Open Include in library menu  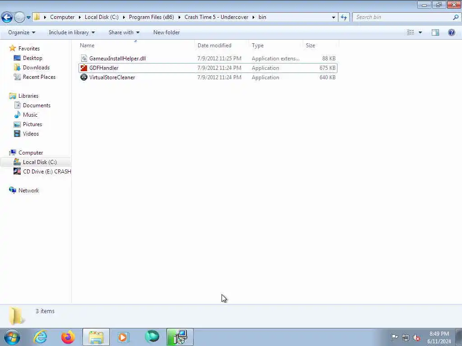click(72, 32)
